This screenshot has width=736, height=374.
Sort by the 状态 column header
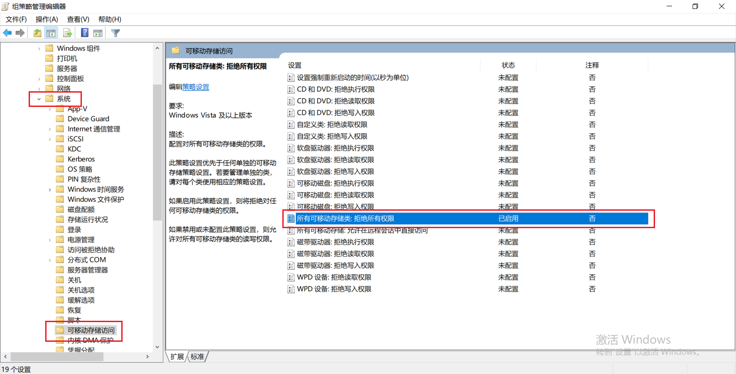(508, 65)
